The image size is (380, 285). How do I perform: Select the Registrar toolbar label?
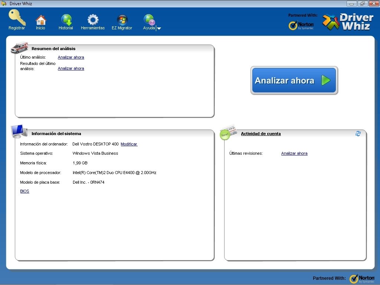click(x=16, y=28)
